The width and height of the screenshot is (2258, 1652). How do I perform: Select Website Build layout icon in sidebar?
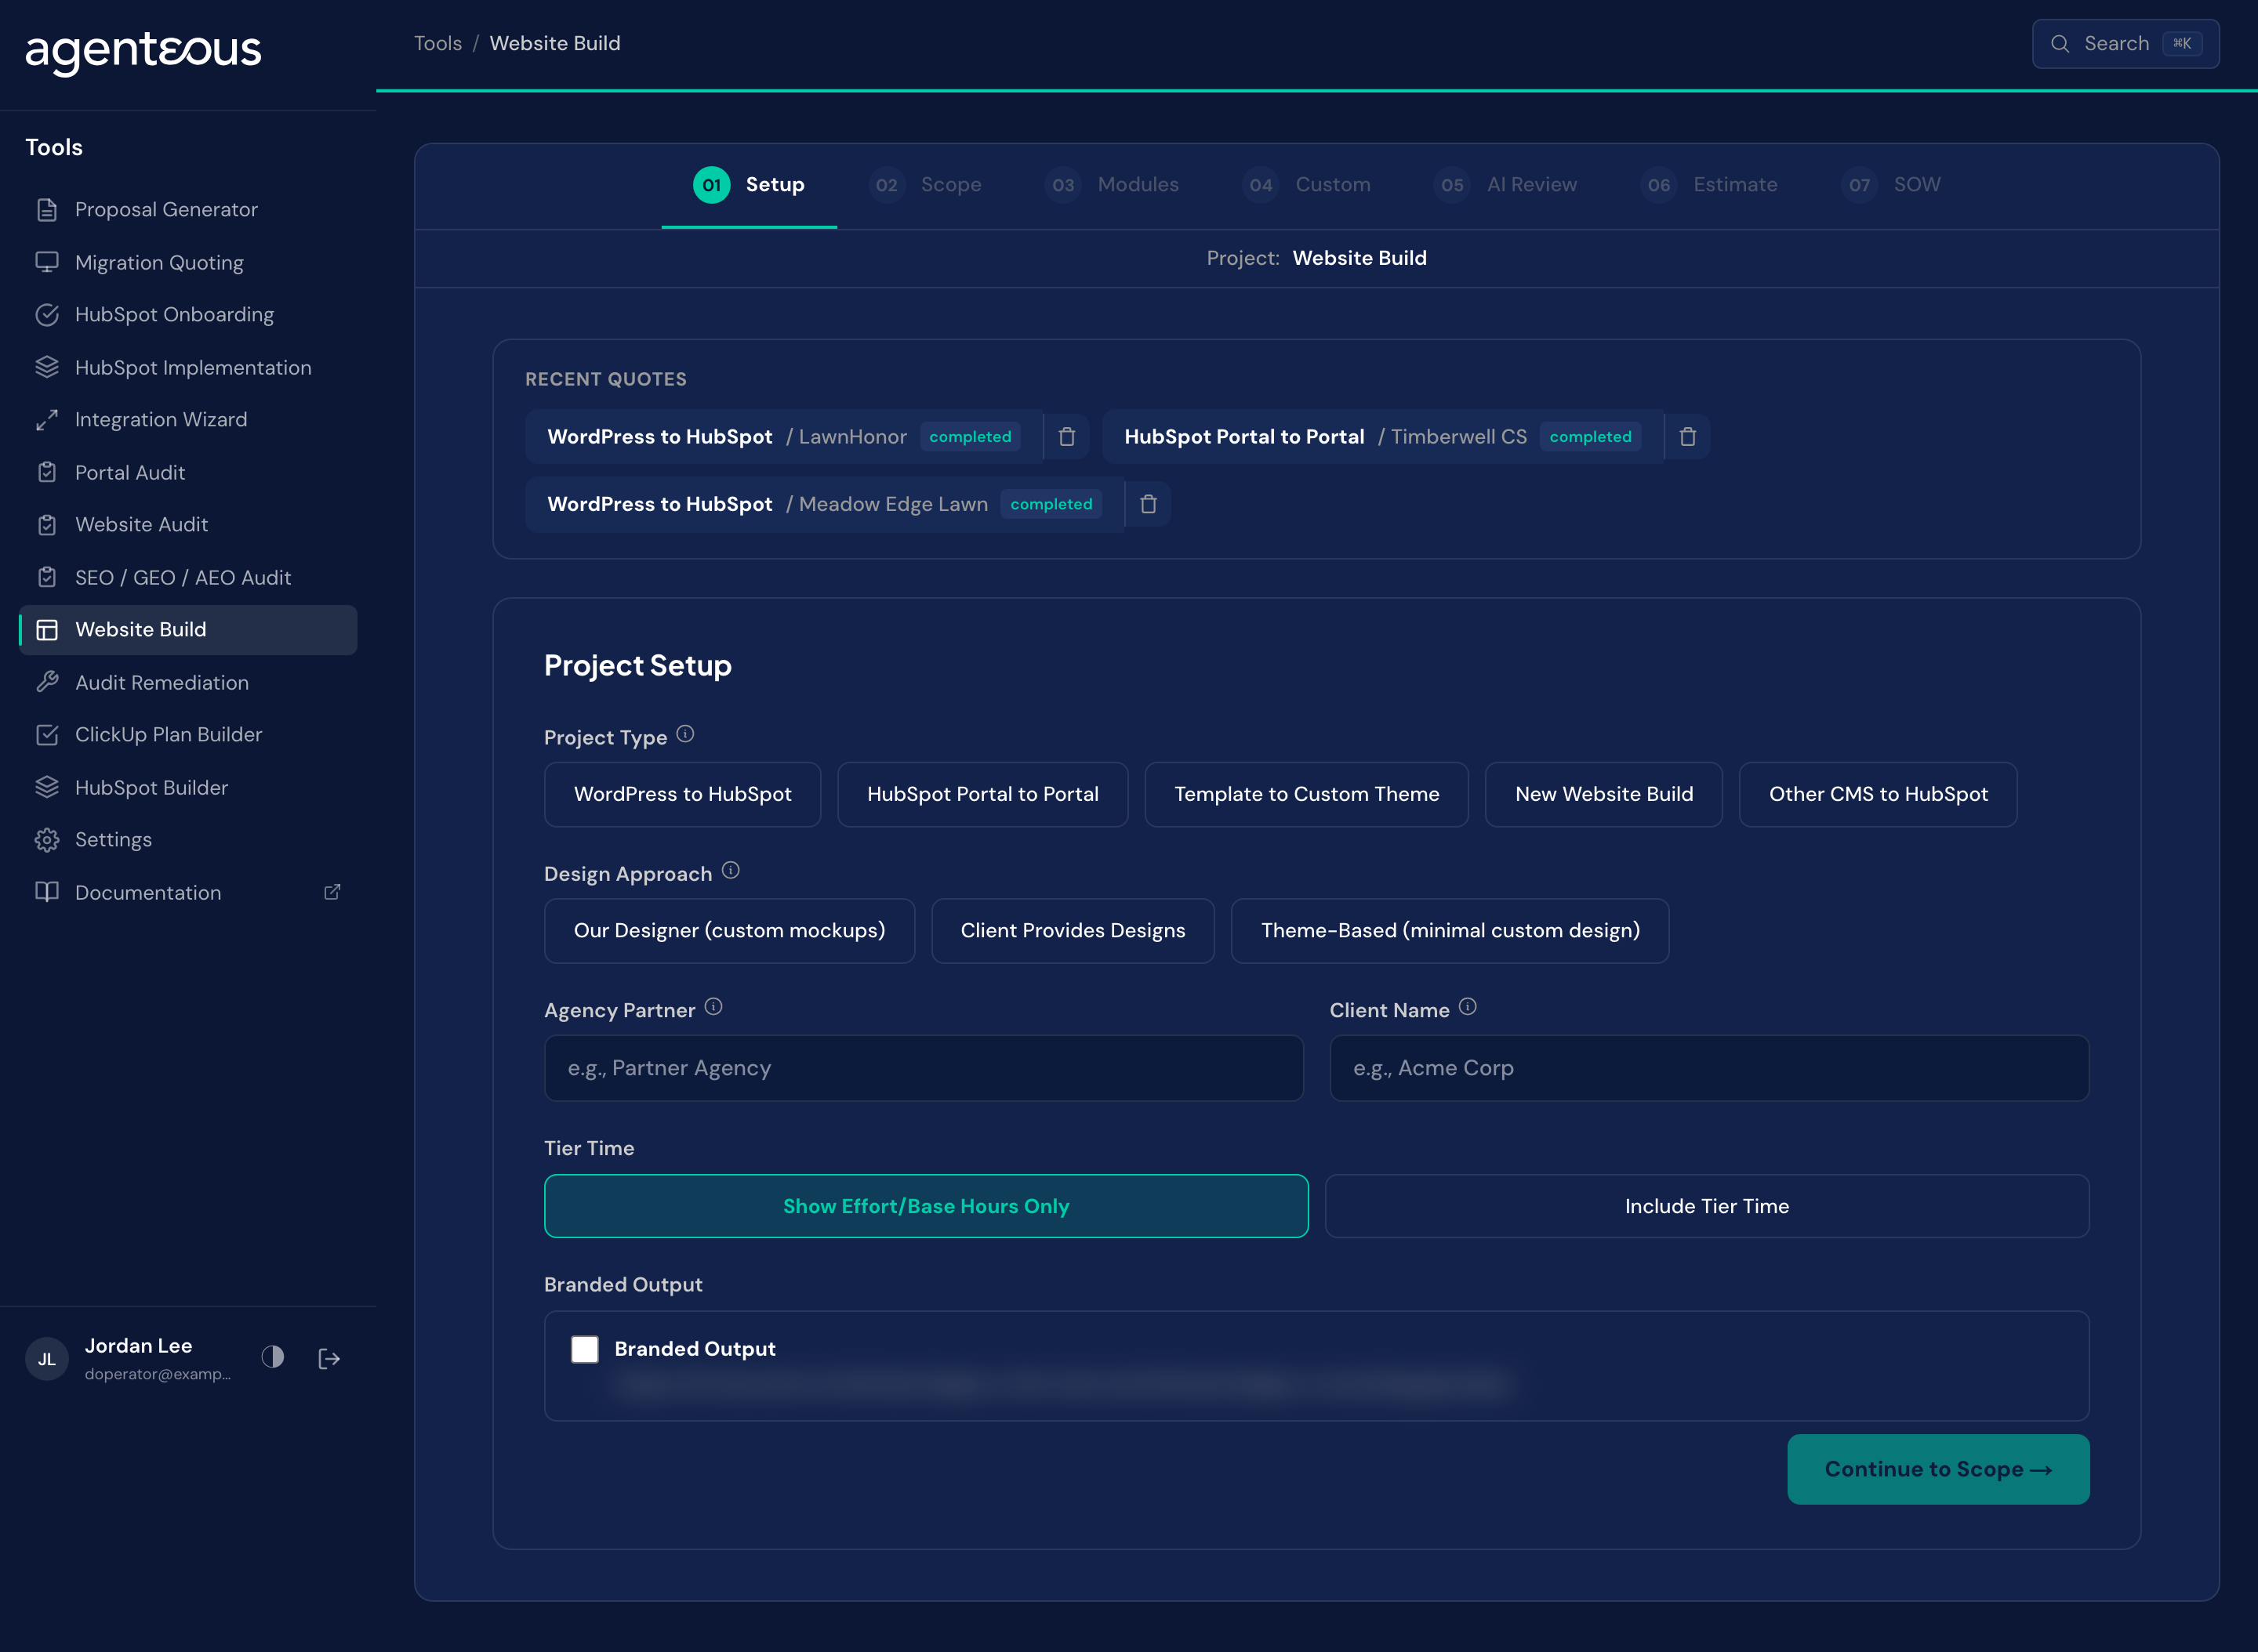click(x=47, y=629)
